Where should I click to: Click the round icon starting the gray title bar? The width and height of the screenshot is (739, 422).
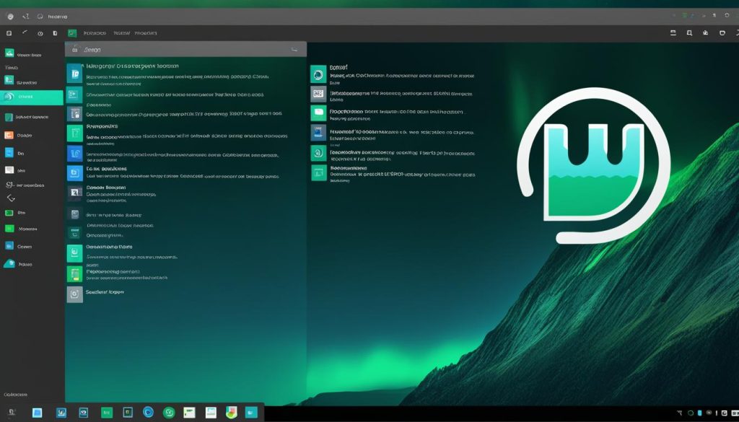coord(10,17)
